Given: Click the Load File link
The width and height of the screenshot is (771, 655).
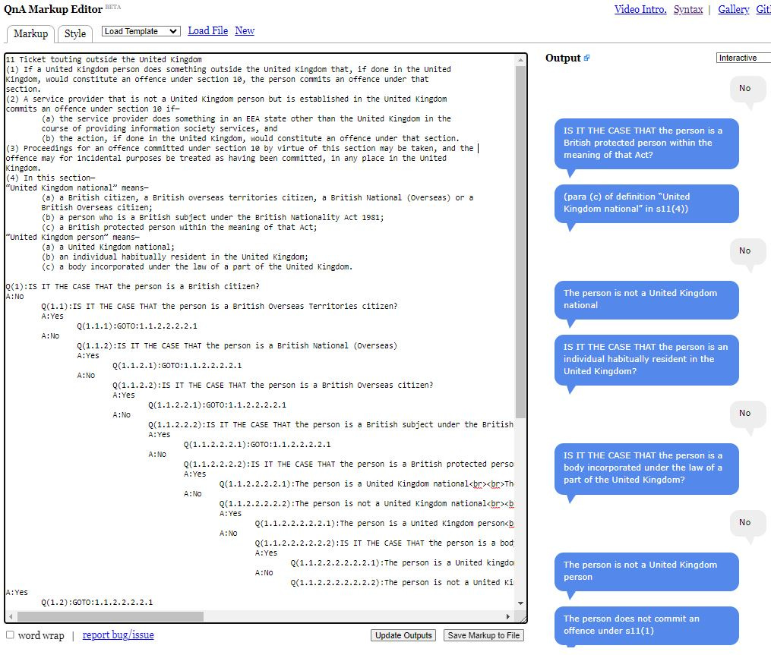Looking at the screenshot, I should [208, 30].
